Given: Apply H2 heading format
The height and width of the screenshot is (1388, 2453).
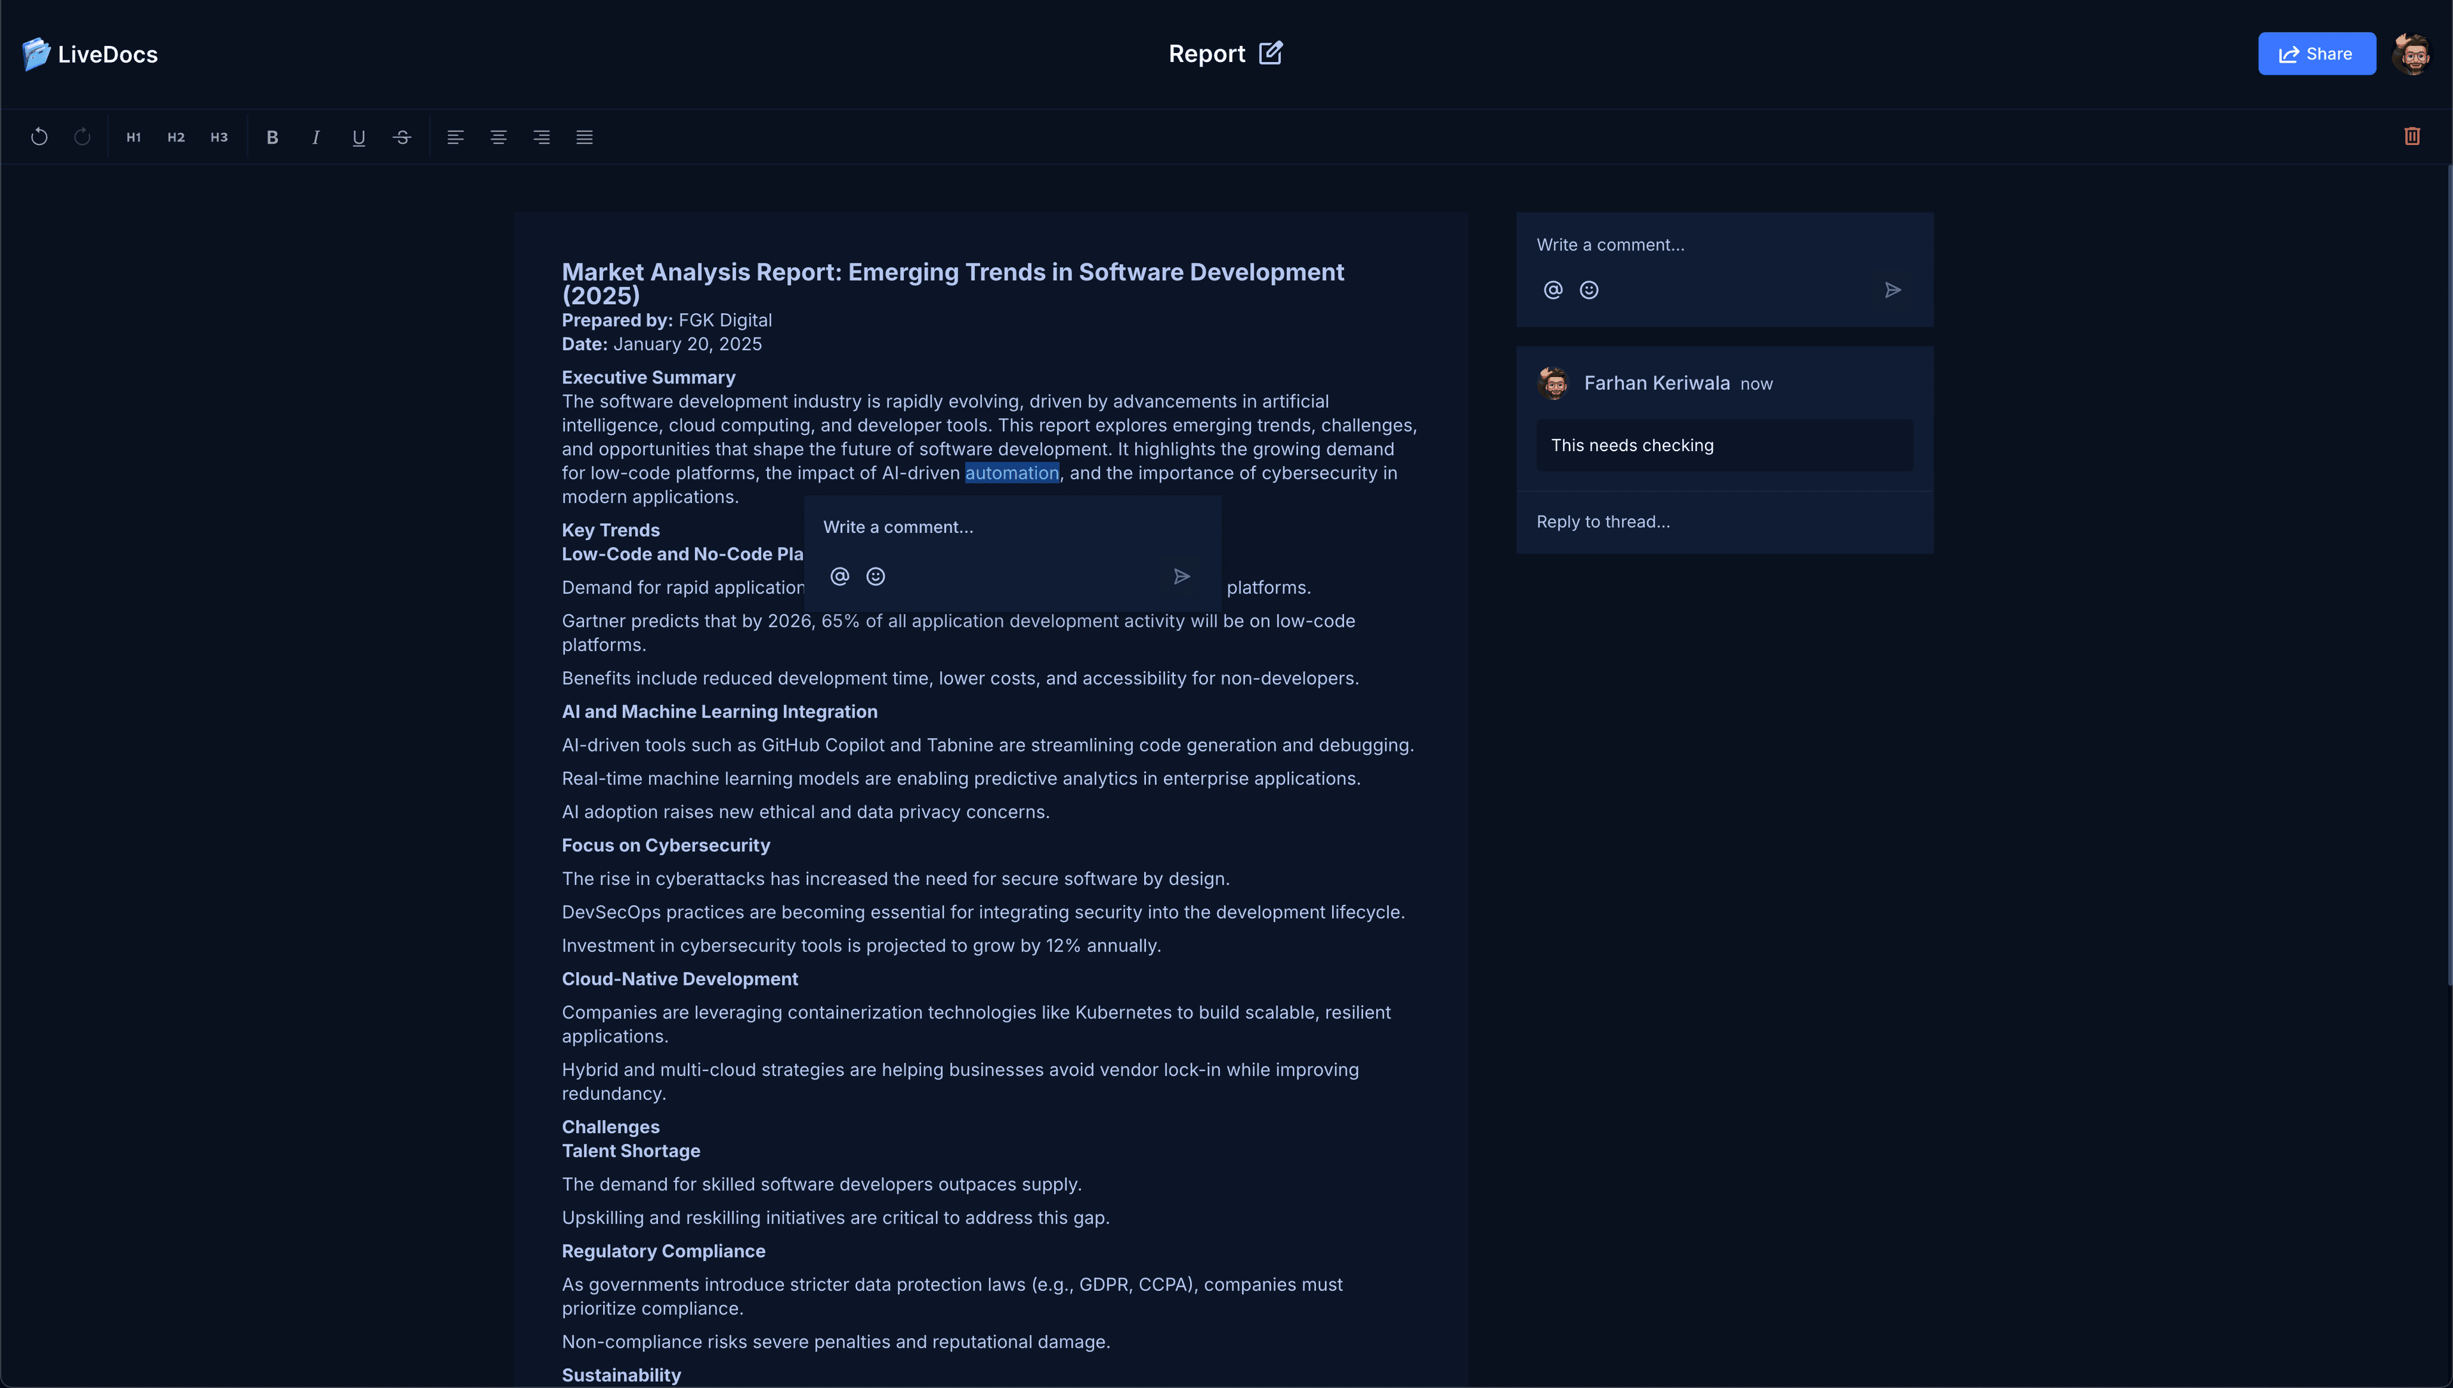Looking at the screenshot, I should pyautogui.click(x=176, y=137).
